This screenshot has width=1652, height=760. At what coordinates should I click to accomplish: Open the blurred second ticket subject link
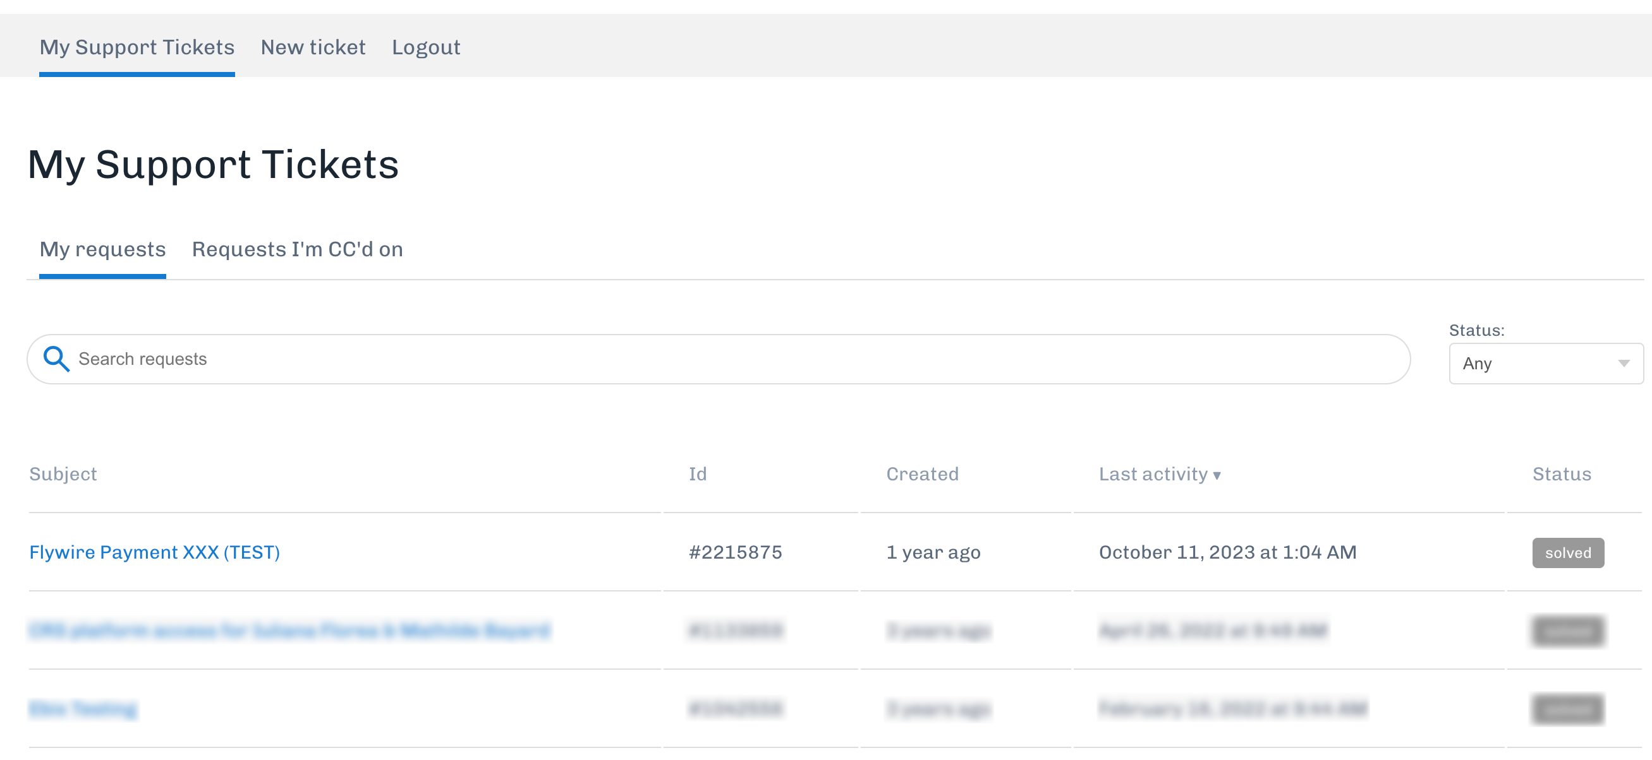click(x=289, y=631)
